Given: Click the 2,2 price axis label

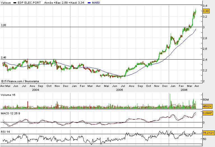Looking at the screenshot, I should 205,70.
